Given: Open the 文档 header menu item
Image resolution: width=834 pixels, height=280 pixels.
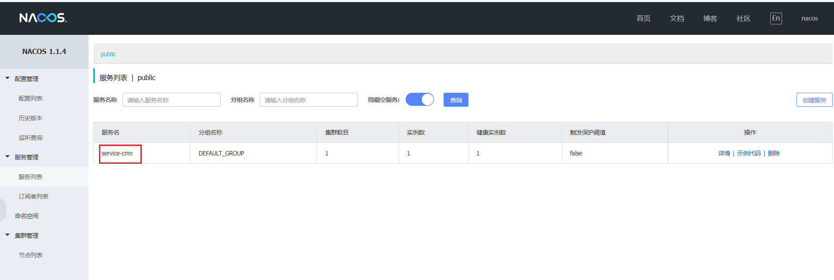Looking at the screenshot, I should click(677, 18).
